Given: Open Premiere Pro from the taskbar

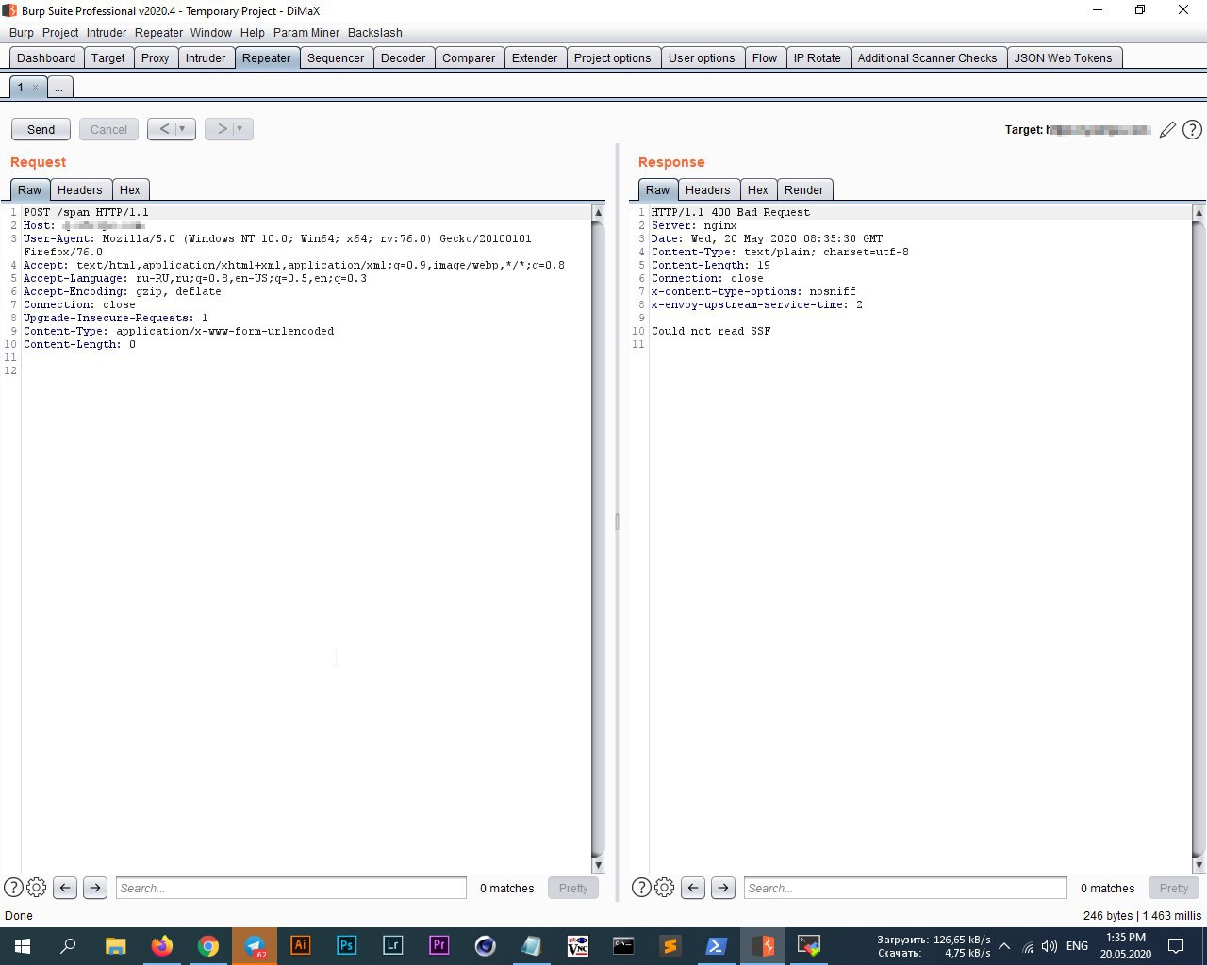Looking at the screenshot, I should point(439,946).
